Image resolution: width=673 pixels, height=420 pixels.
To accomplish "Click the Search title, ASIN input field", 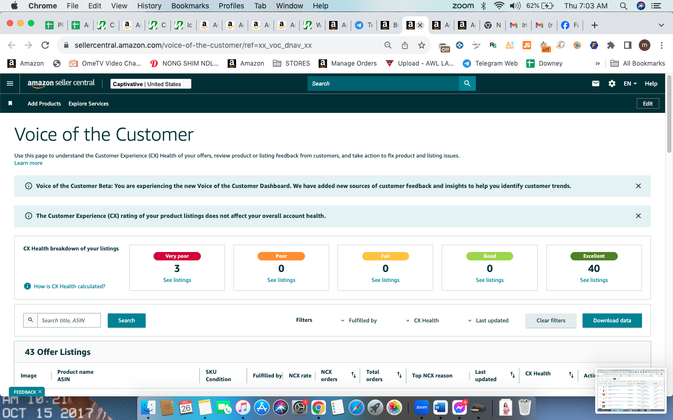I will [69, 320].
